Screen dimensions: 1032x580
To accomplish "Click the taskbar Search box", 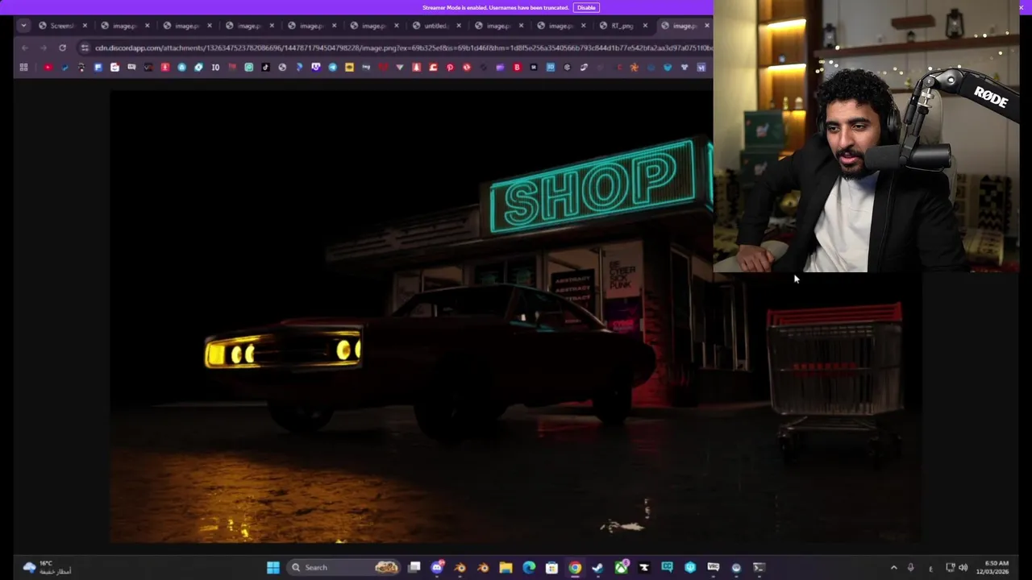I will click(x=344, y=567).
